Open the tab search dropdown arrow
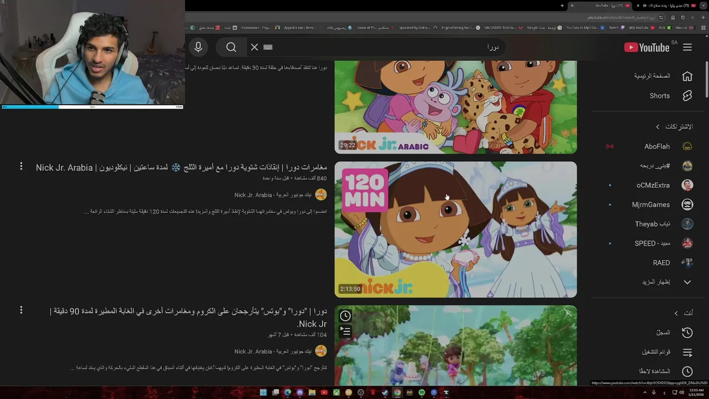 (x=703, y=6)
